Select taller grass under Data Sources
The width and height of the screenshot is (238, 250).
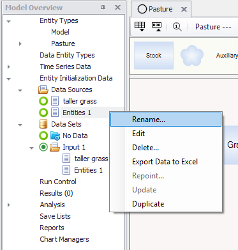click(x=80, y=101)
